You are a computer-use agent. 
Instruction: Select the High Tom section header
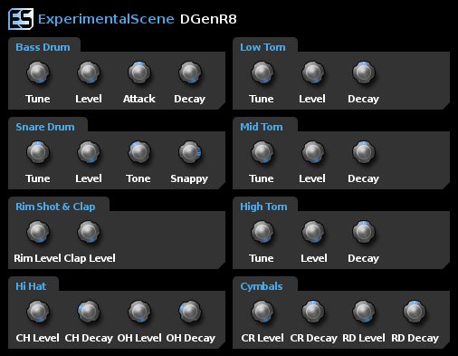tap(263, 207)
